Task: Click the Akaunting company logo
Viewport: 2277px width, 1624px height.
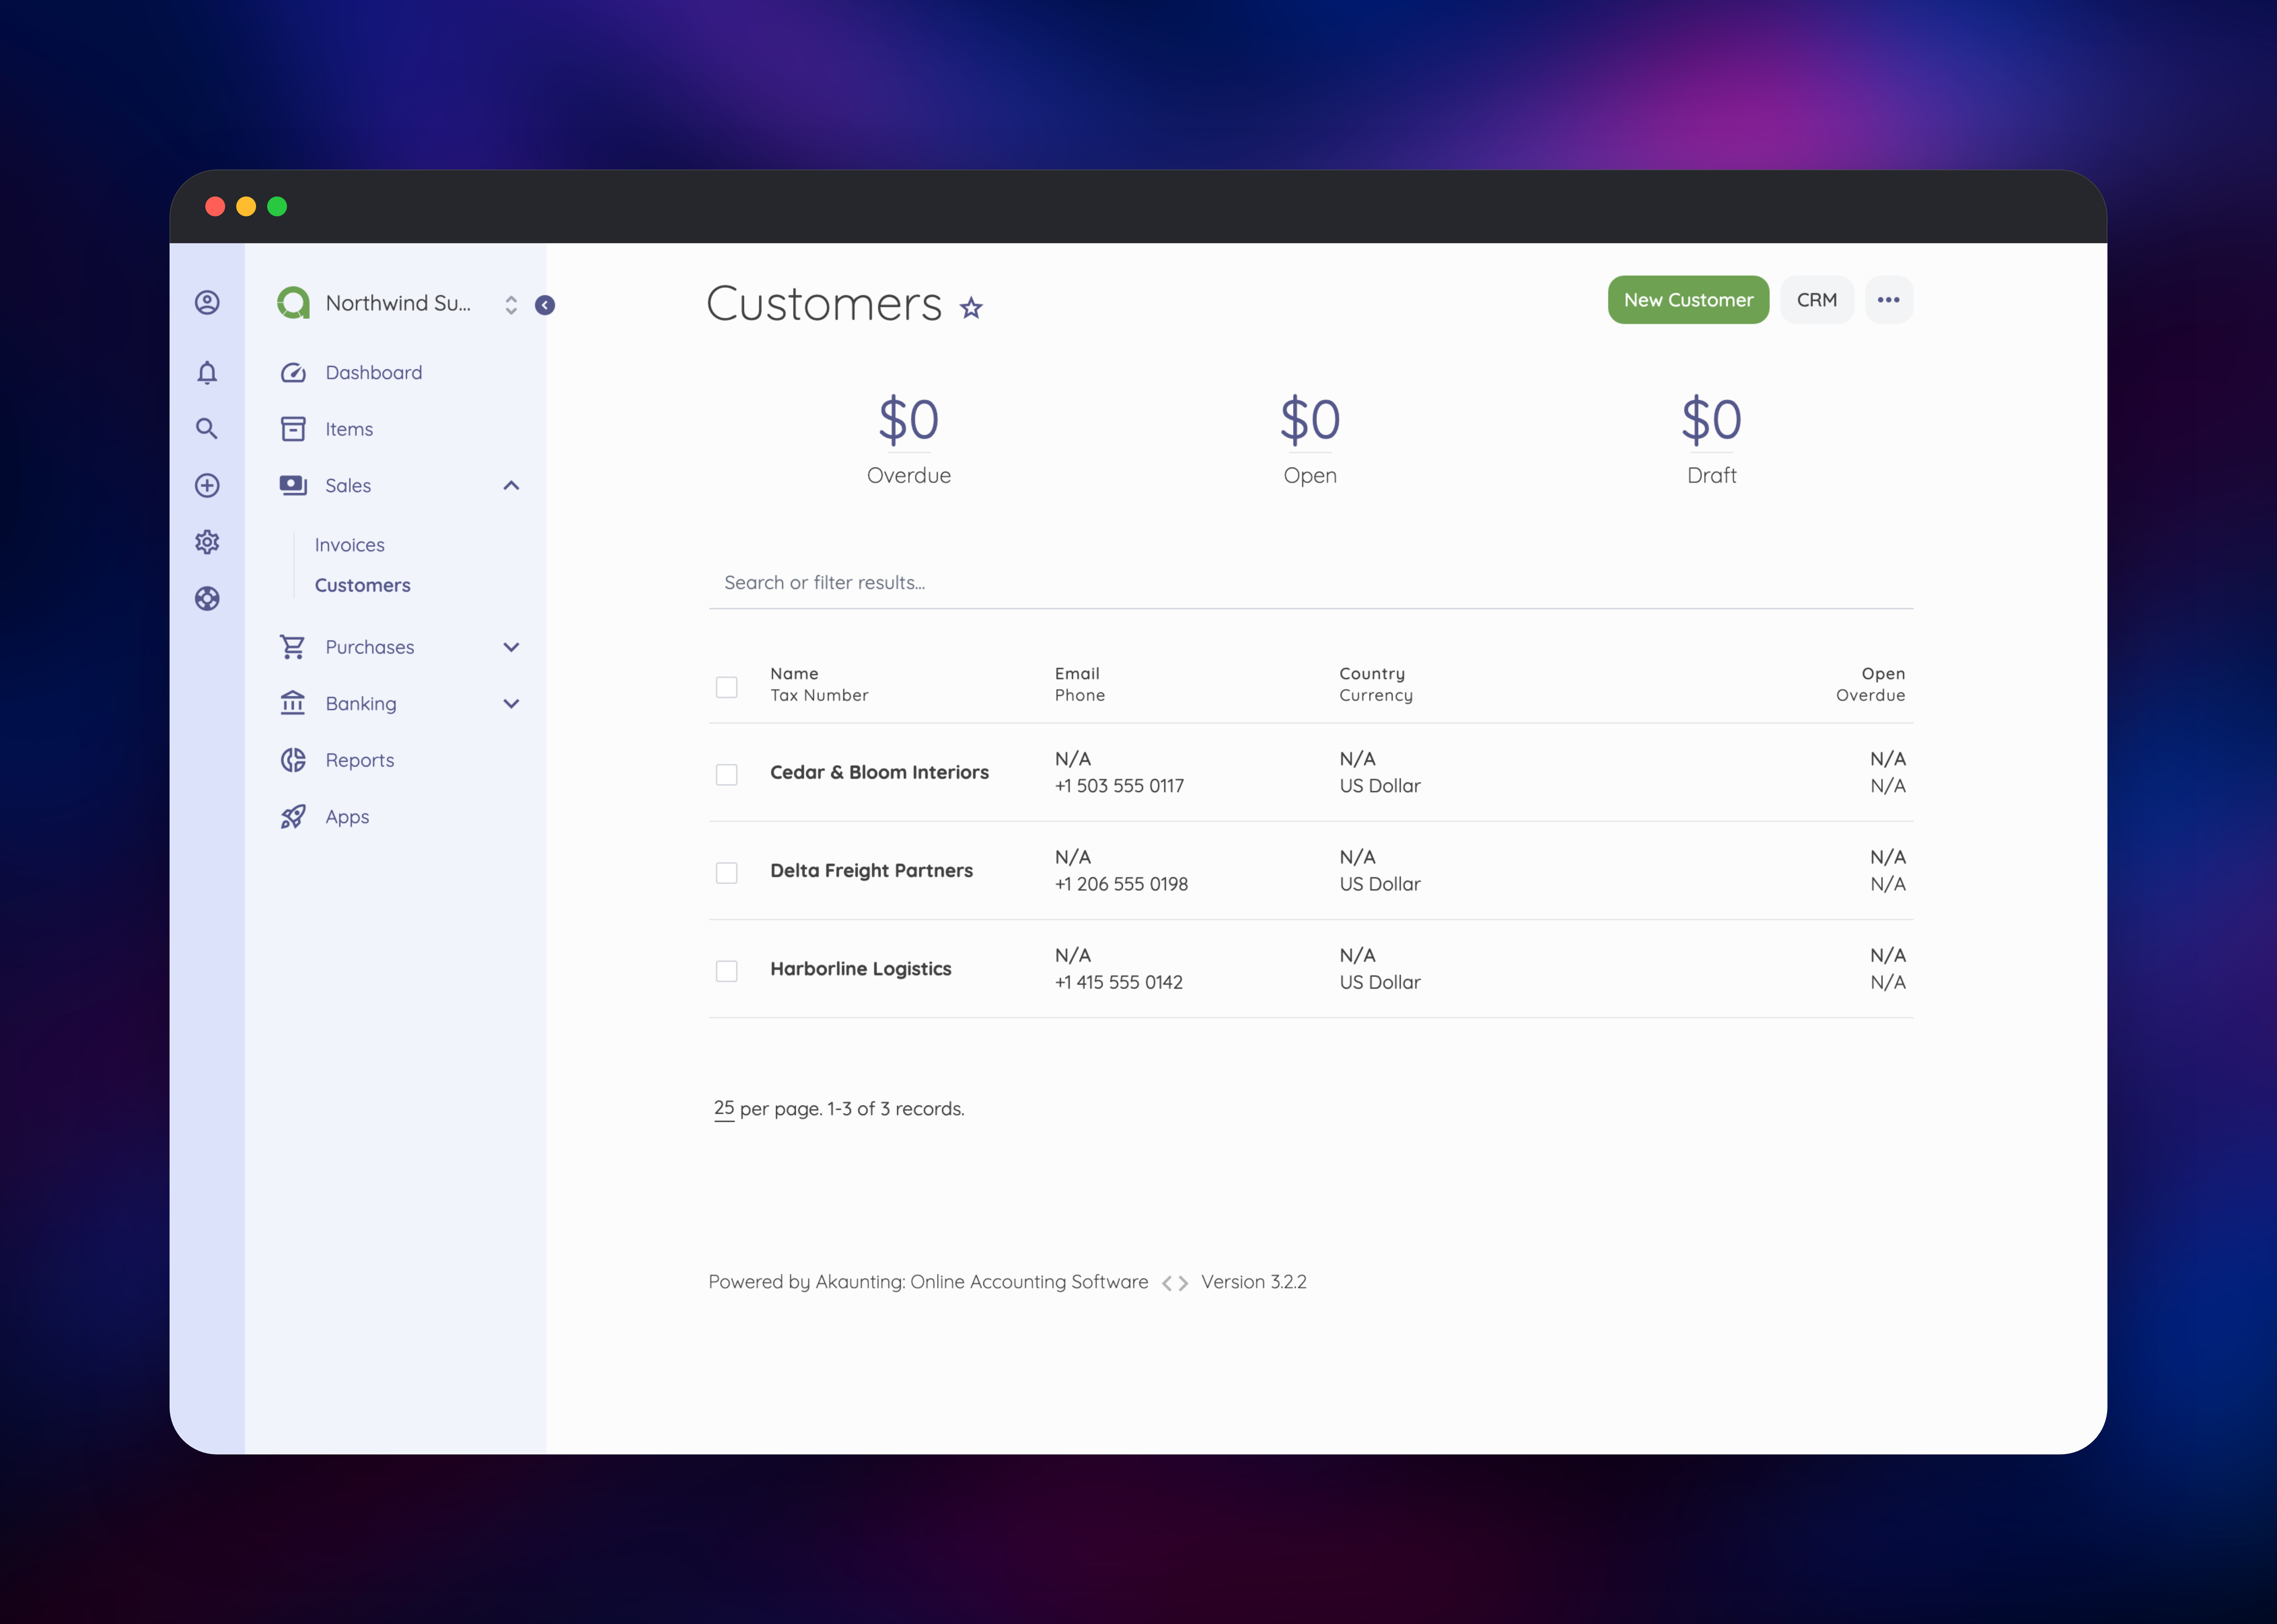Action: pos(293,303)
